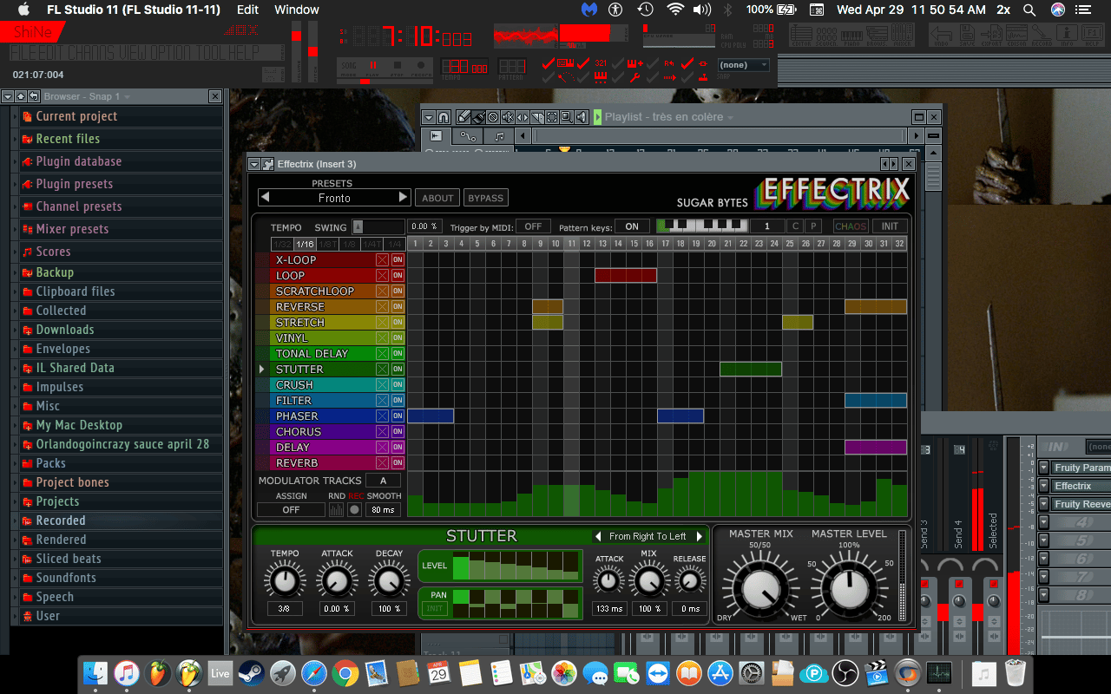The height and width of the screenshot is (694, 1111).
Task: Open Spotlight search in the menu bar
Action: point(1029,10)
